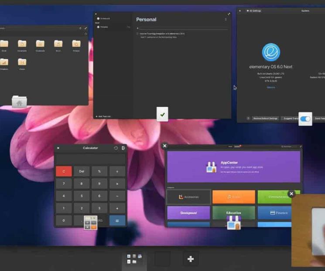Click the 1 key in Calculator
The width and height of the screenshot is (325, 271).
64,208
